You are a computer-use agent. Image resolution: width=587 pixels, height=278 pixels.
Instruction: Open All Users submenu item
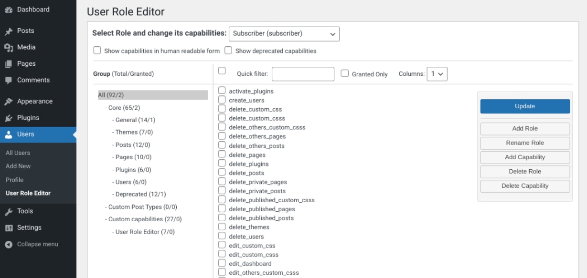point(18,153)
